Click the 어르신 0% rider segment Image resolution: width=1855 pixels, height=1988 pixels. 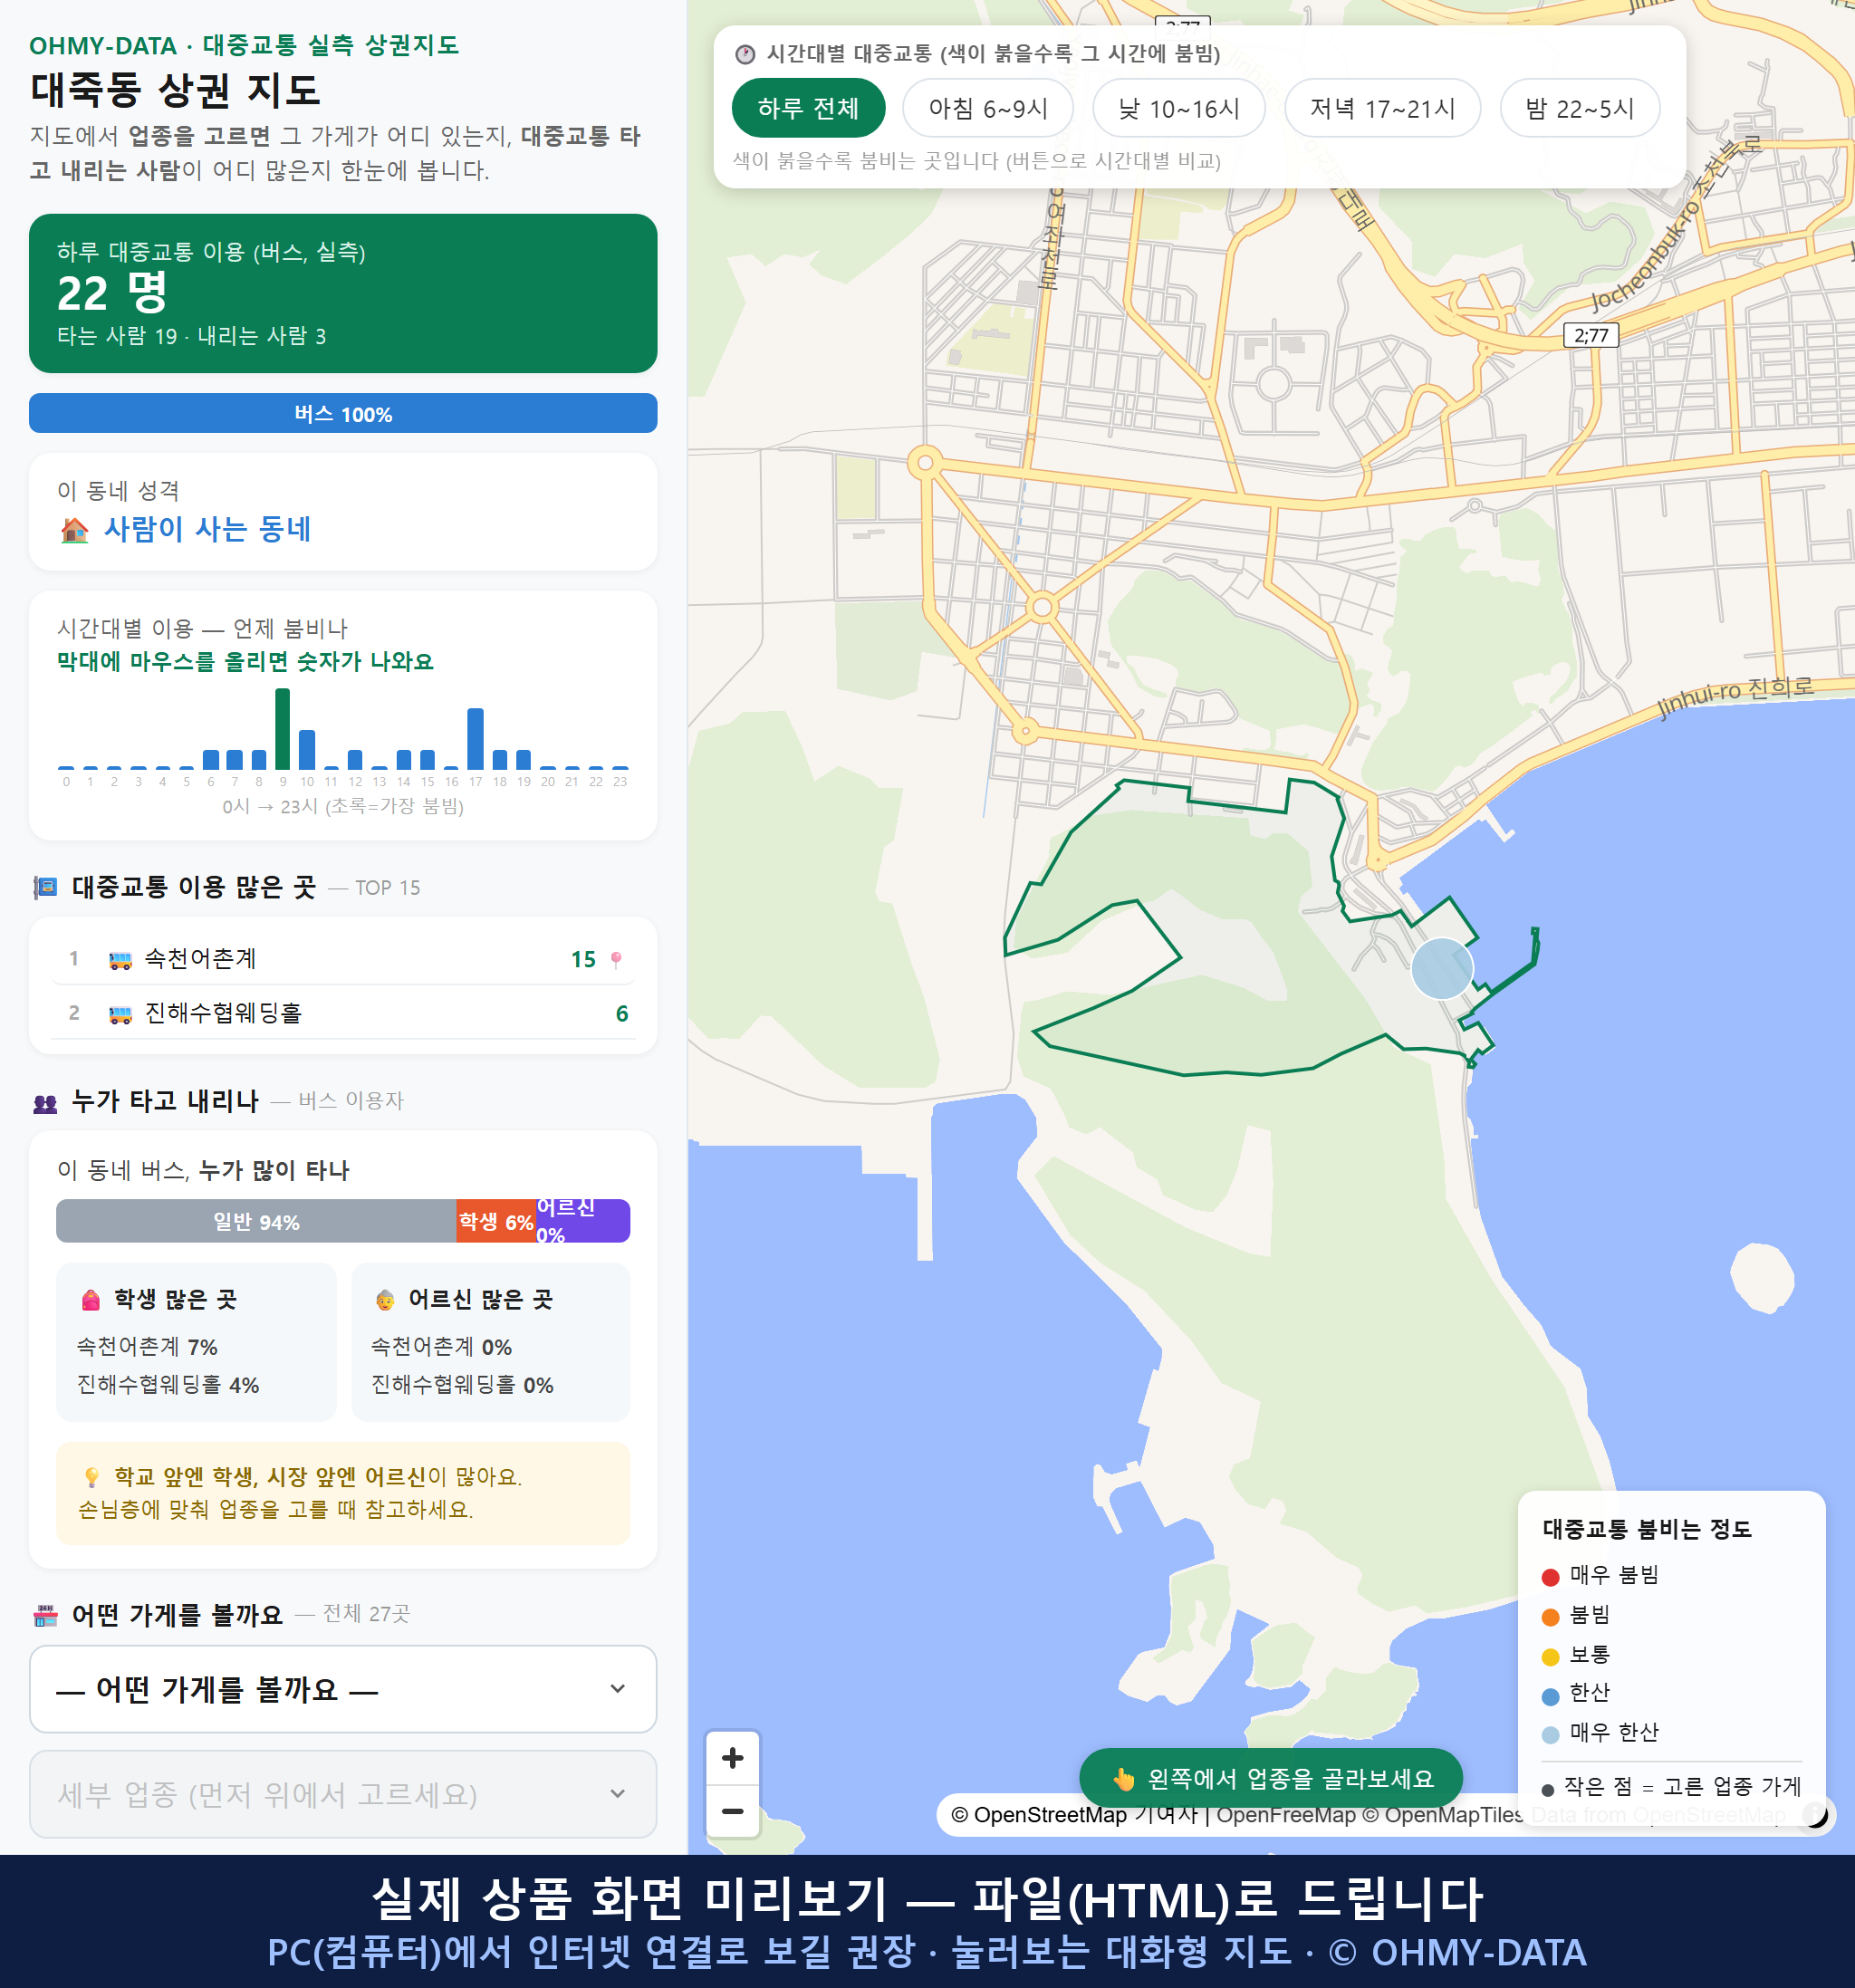click(x=582, y=1221)
